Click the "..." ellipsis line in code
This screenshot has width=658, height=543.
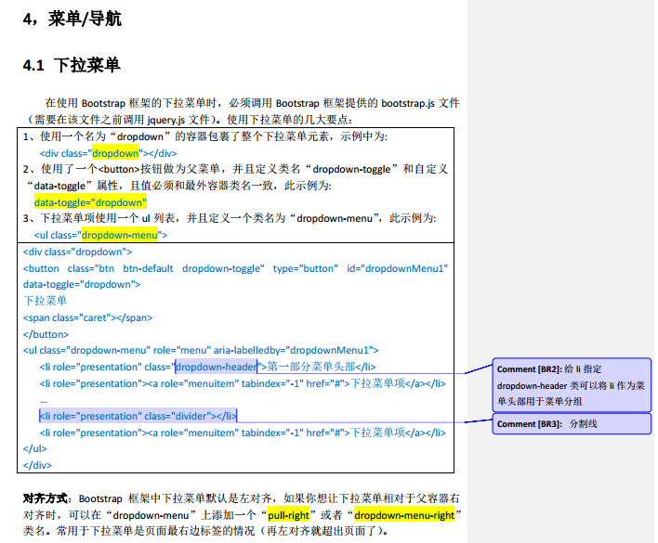pyautogui.click(x=44, y=400)
